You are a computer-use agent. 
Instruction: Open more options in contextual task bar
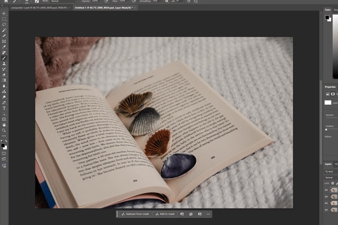[208, 214]
